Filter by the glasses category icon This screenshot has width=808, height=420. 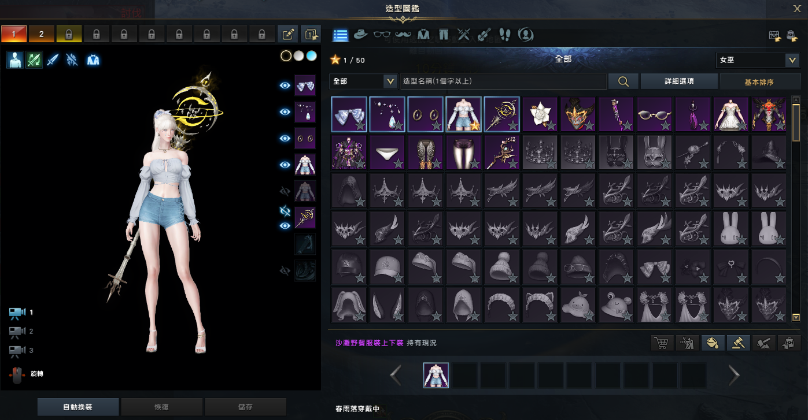pos(382,35)
